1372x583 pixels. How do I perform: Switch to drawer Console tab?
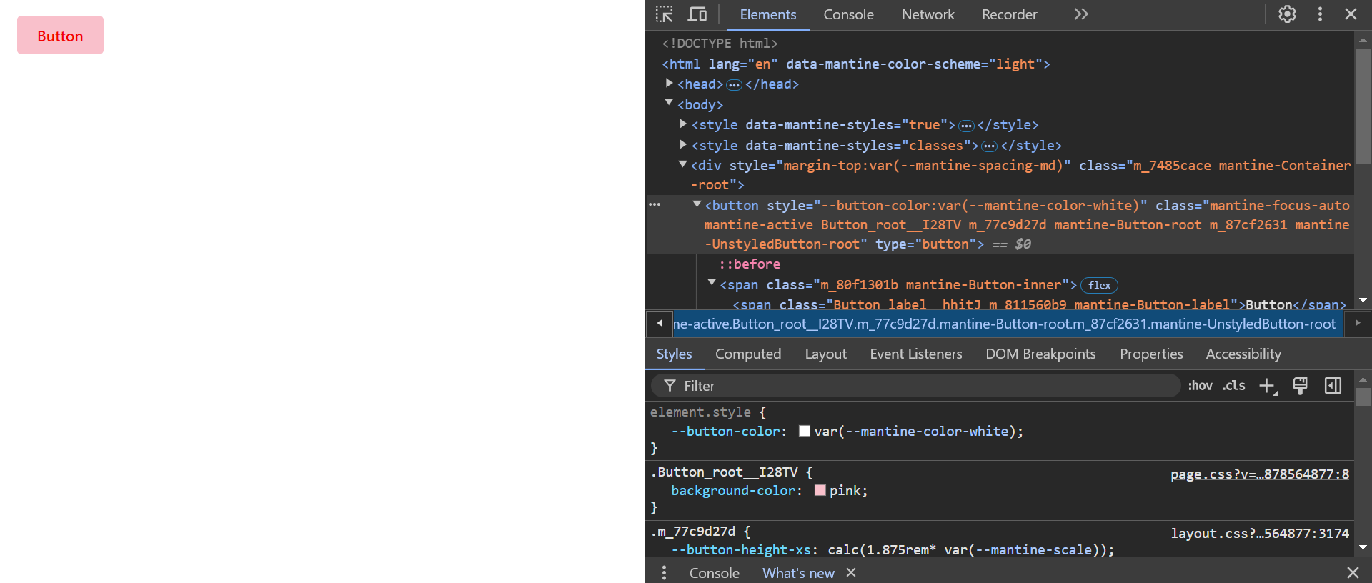(714, 573)
